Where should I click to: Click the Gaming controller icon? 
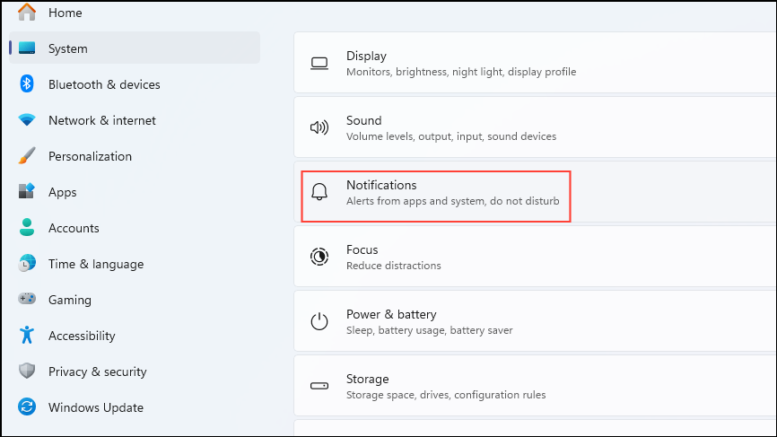click(x=27, y=299)
